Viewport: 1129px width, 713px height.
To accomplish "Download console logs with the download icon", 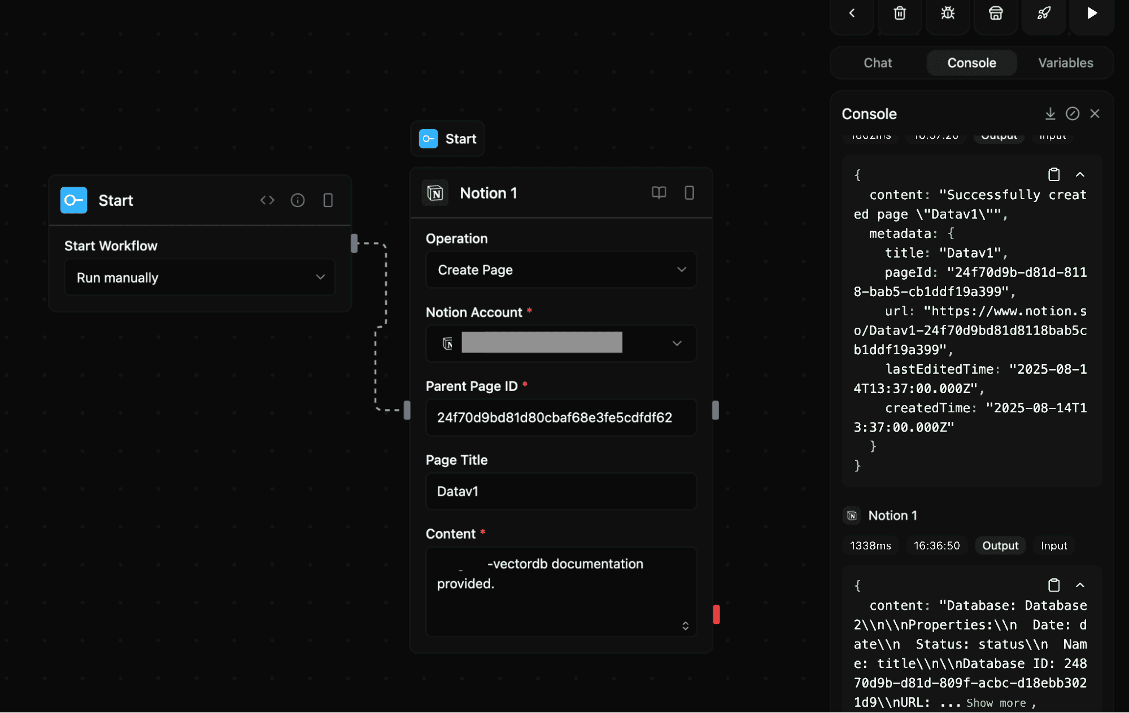I will tap(1050, 113).
